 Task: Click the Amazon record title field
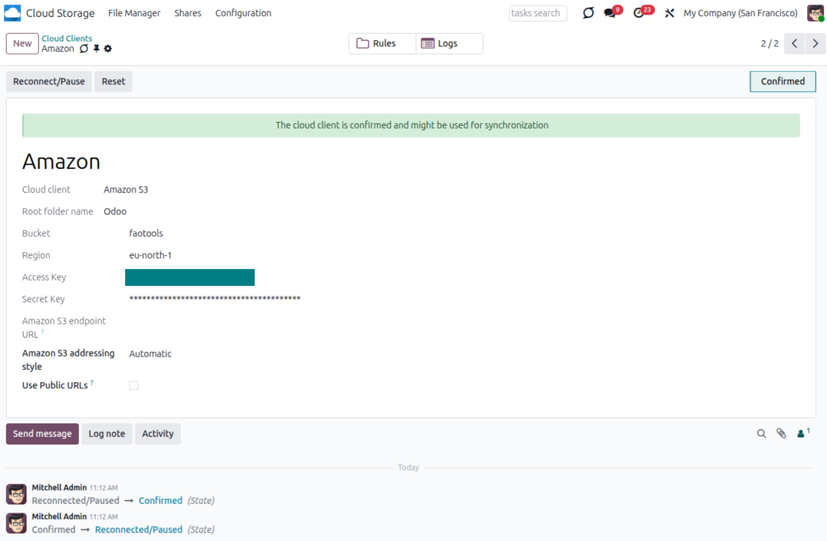coord(61,162)
